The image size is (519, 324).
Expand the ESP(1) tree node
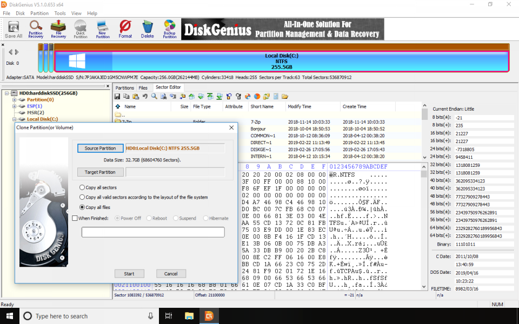[x=14, y=106]
